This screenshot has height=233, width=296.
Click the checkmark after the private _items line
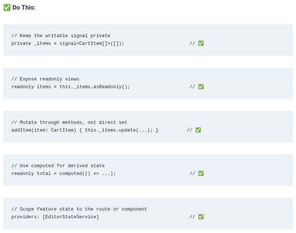pyautogui.click(x=201, y=43)
